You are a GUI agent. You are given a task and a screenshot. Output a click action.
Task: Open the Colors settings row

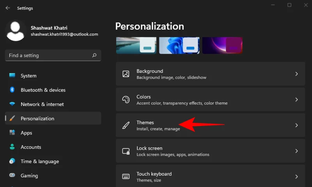pyautogui.click(x=210, y=100)
